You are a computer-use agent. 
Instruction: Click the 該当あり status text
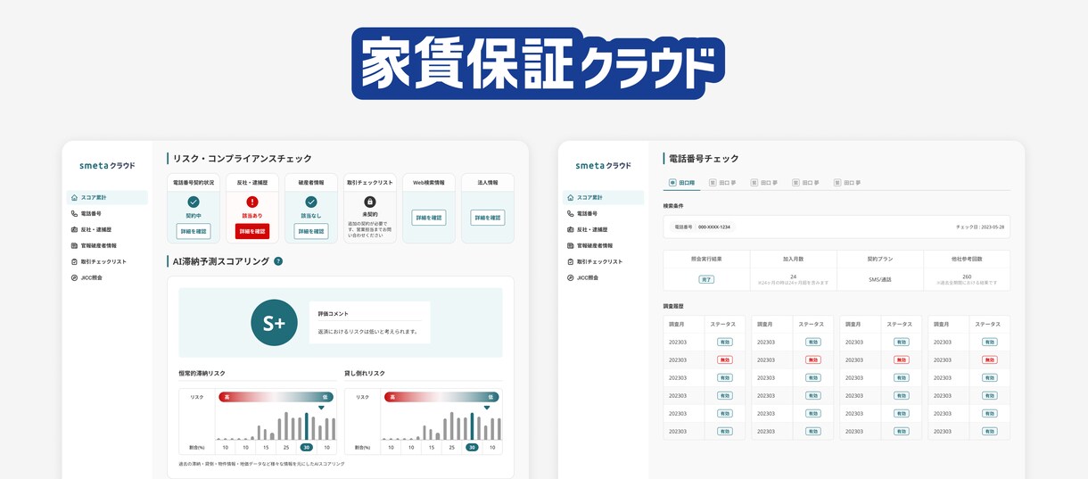(x=252, y=216)
